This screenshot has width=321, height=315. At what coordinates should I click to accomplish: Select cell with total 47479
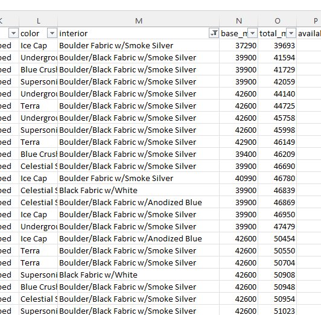[x=278, y=226]
